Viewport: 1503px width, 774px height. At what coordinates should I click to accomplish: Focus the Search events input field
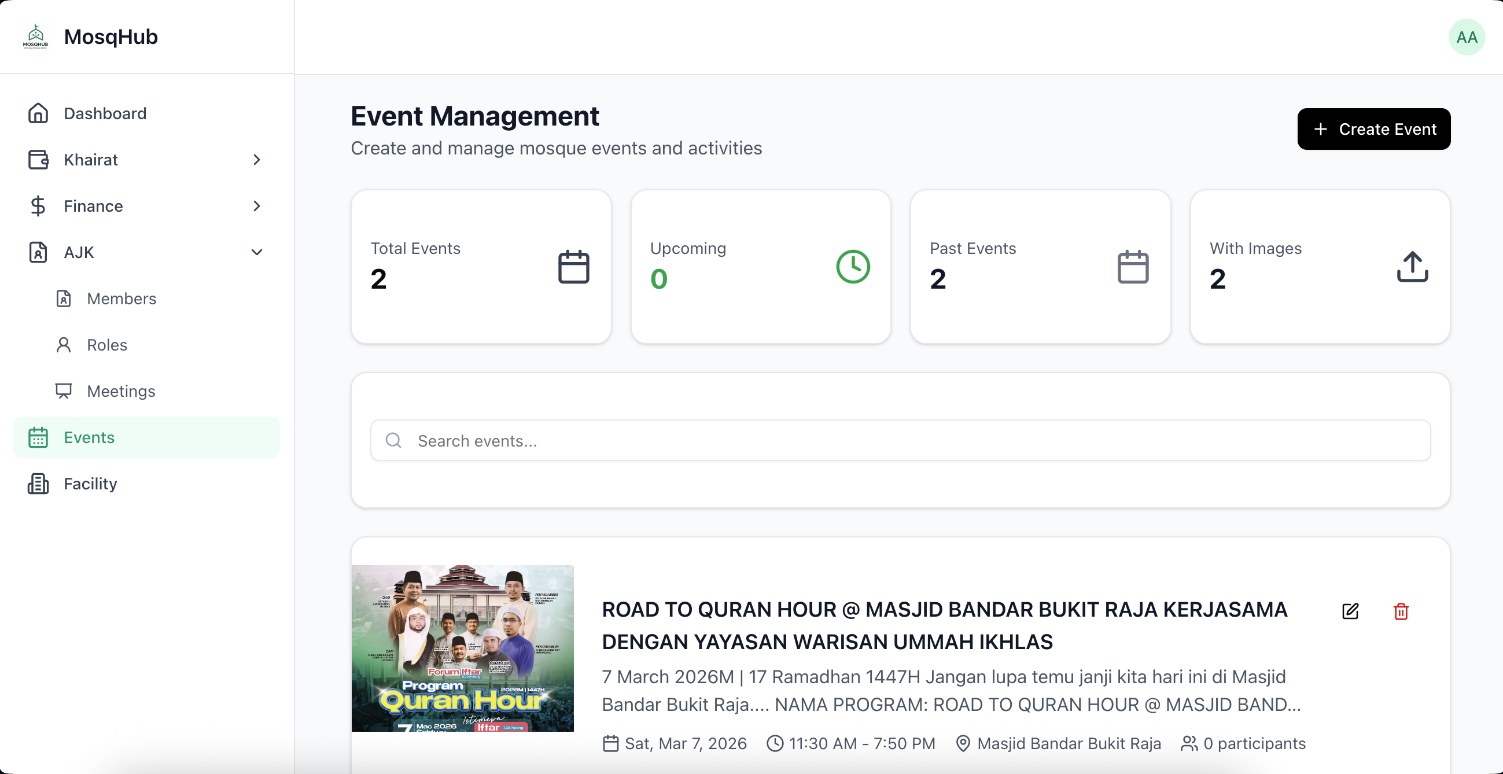coord(900,440)
